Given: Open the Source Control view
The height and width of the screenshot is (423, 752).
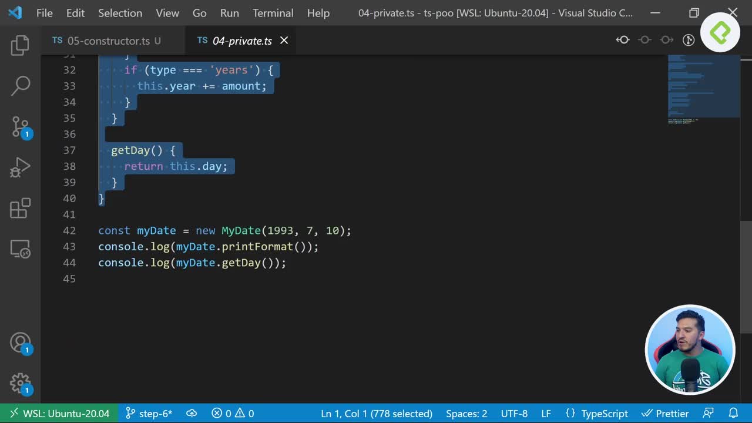Looking at the screenshot, I should (20, 127).
